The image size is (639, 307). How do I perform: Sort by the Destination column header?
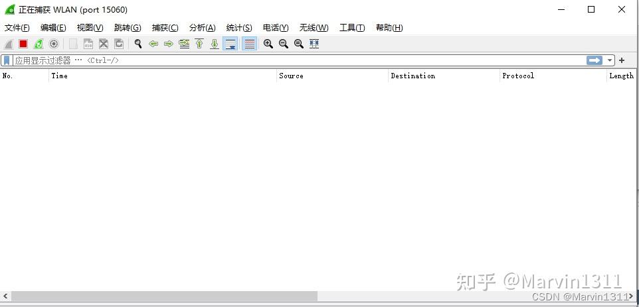coord(444,76)
